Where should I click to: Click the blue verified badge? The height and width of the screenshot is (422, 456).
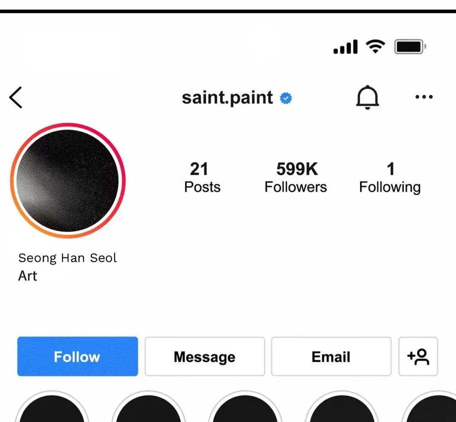coord(286,98)
